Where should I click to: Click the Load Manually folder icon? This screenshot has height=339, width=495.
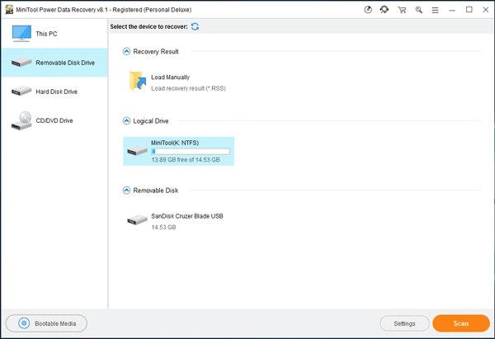[x=137, y=81]
